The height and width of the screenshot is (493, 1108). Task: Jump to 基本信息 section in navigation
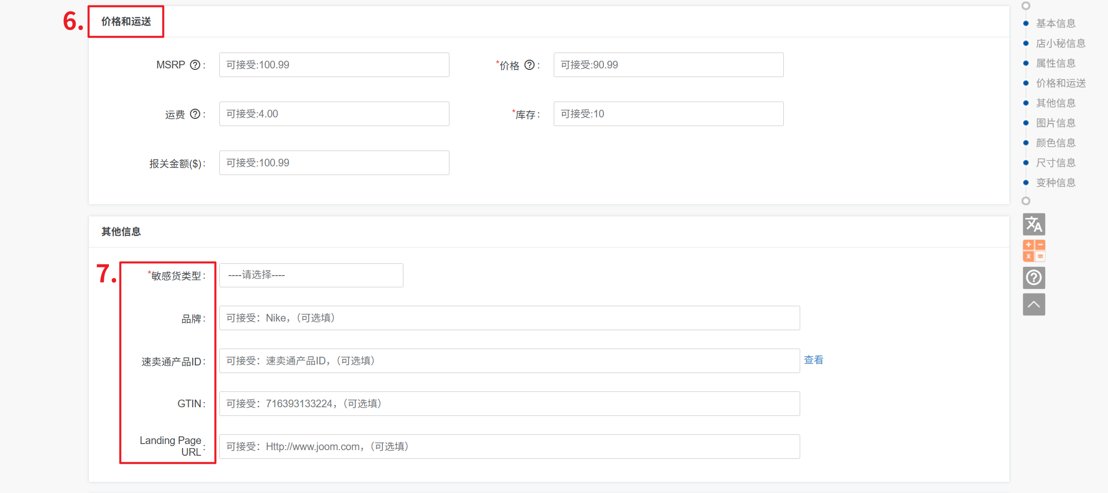(1055, 23)
